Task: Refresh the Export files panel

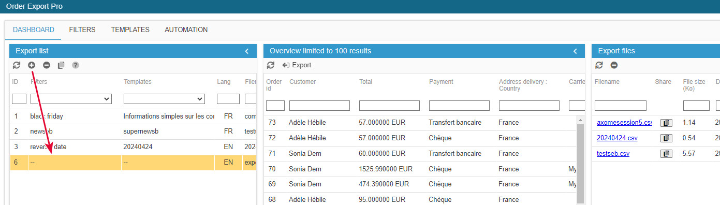Action: (x=599, y=65)
